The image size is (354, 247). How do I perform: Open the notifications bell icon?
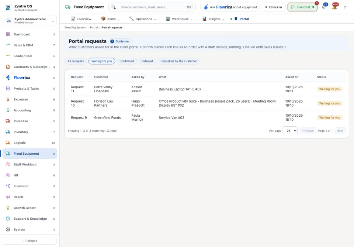tap(334, 7)
